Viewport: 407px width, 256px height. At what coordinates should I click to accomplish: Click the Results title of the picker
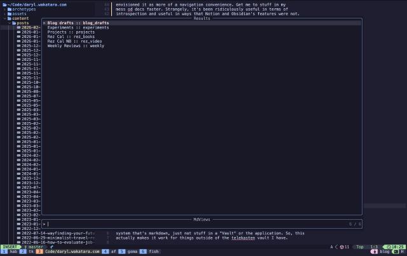click(x=202, y=18)
